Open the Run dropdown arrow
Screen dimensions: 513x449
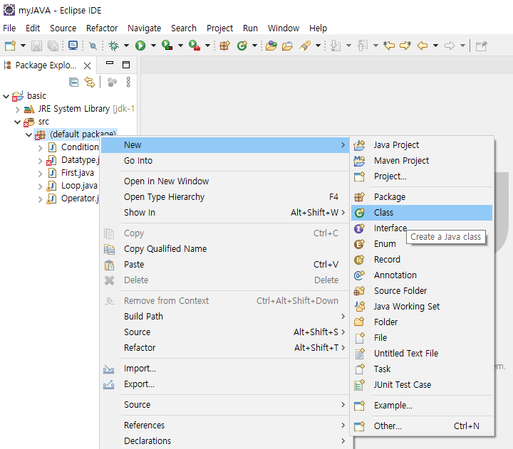(x=153, y=46)
